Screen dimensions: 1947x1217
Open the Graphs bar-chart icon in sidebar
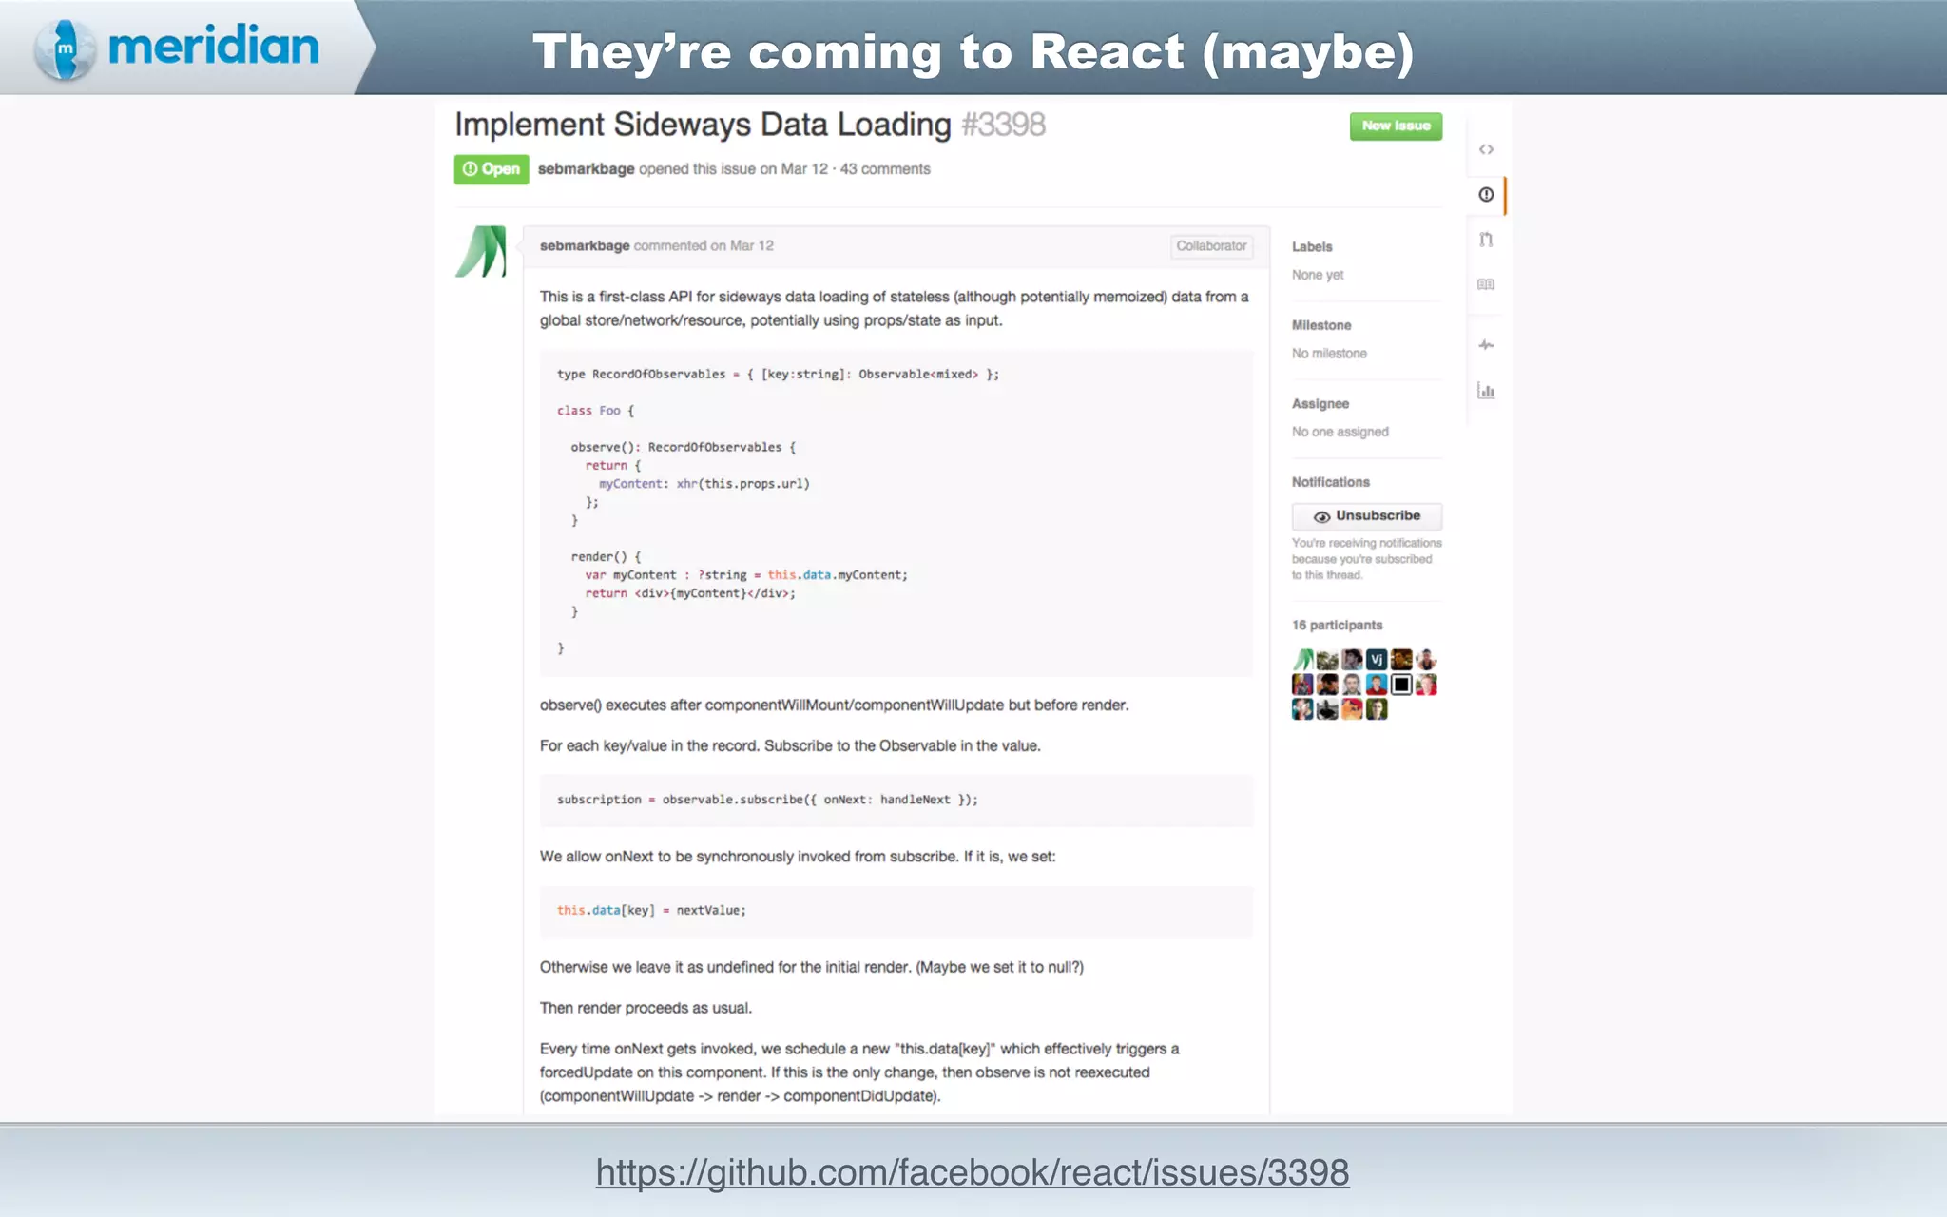click(x=1486, y=390)
